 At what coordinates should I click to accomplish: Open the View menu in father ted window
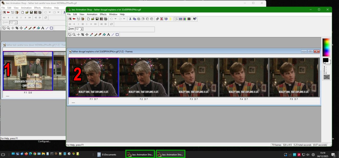point(16,8)
